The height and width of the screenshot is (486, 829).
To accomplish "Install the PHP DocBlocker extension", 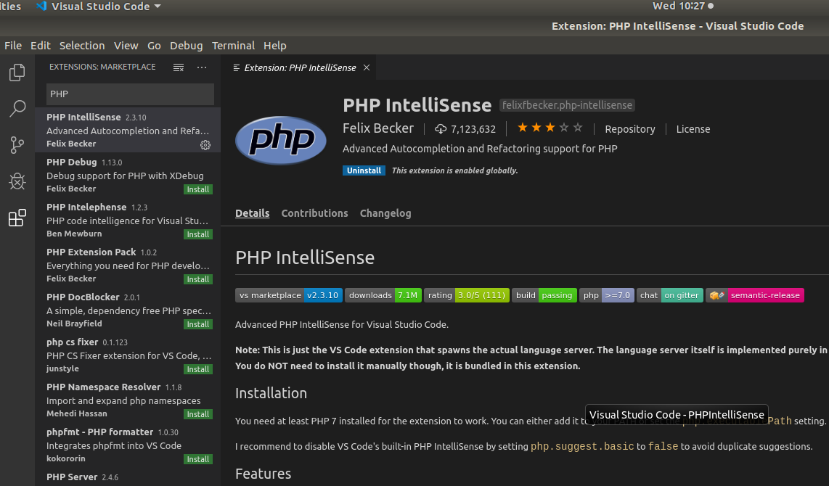I will point(197,324).
